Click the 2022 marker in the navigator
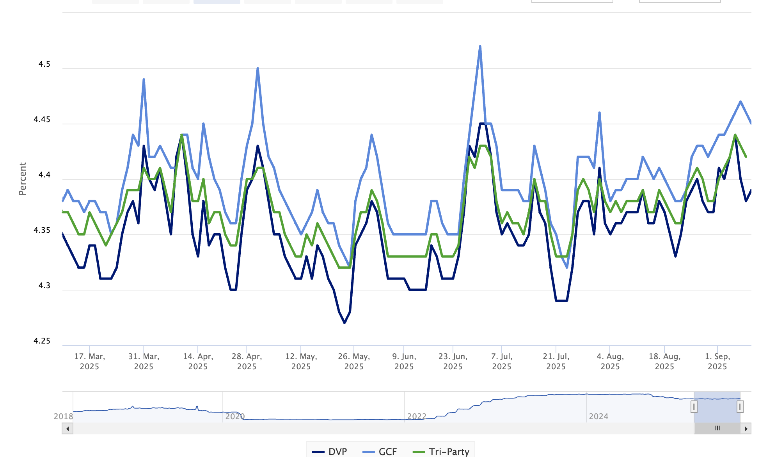 (x=417, y=416)
